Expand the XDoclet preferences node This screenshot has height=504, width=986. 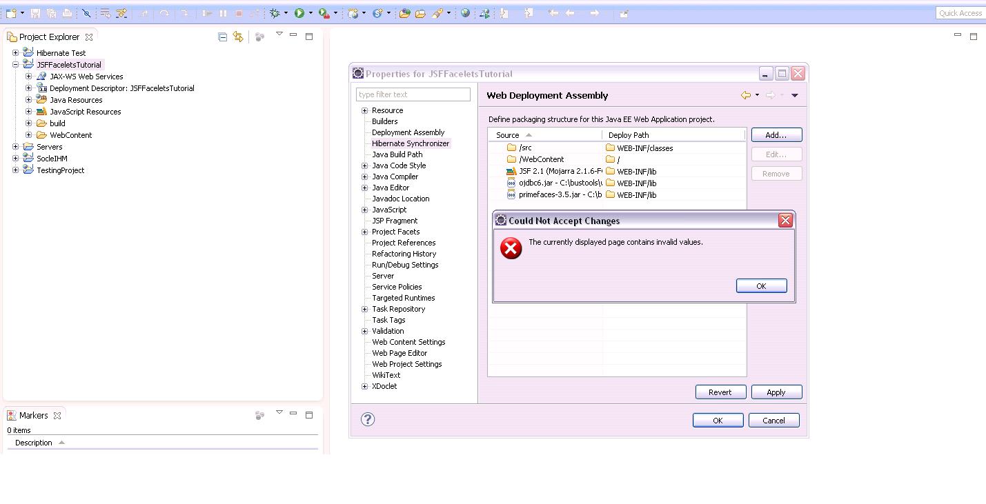pyautogui.click(x=364, y=386)
